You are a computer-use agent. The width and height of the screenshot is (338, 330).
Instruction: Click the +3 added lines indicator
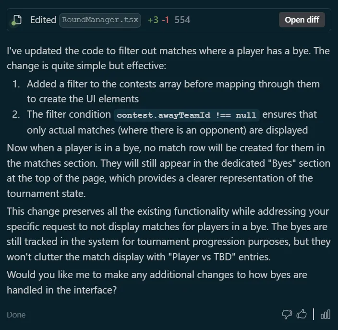click(x=153, y=20)
